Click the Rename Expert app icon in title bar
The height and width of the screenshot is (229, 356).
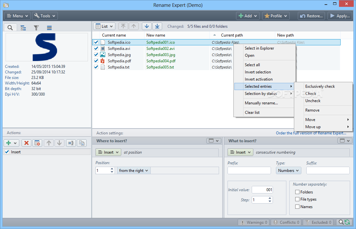click(6, 5)
